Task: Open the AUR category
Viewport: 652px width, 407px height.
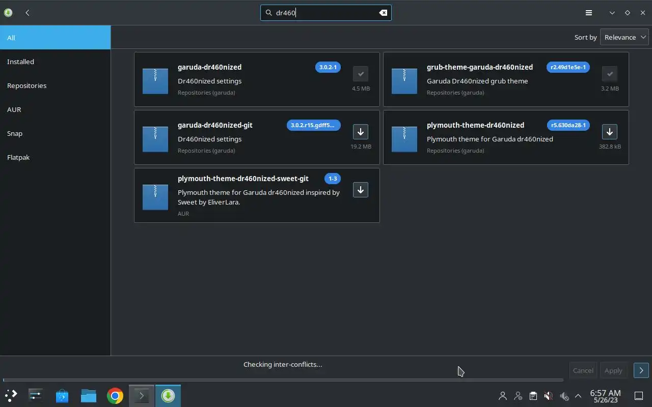Action: [x=55, y=109]
